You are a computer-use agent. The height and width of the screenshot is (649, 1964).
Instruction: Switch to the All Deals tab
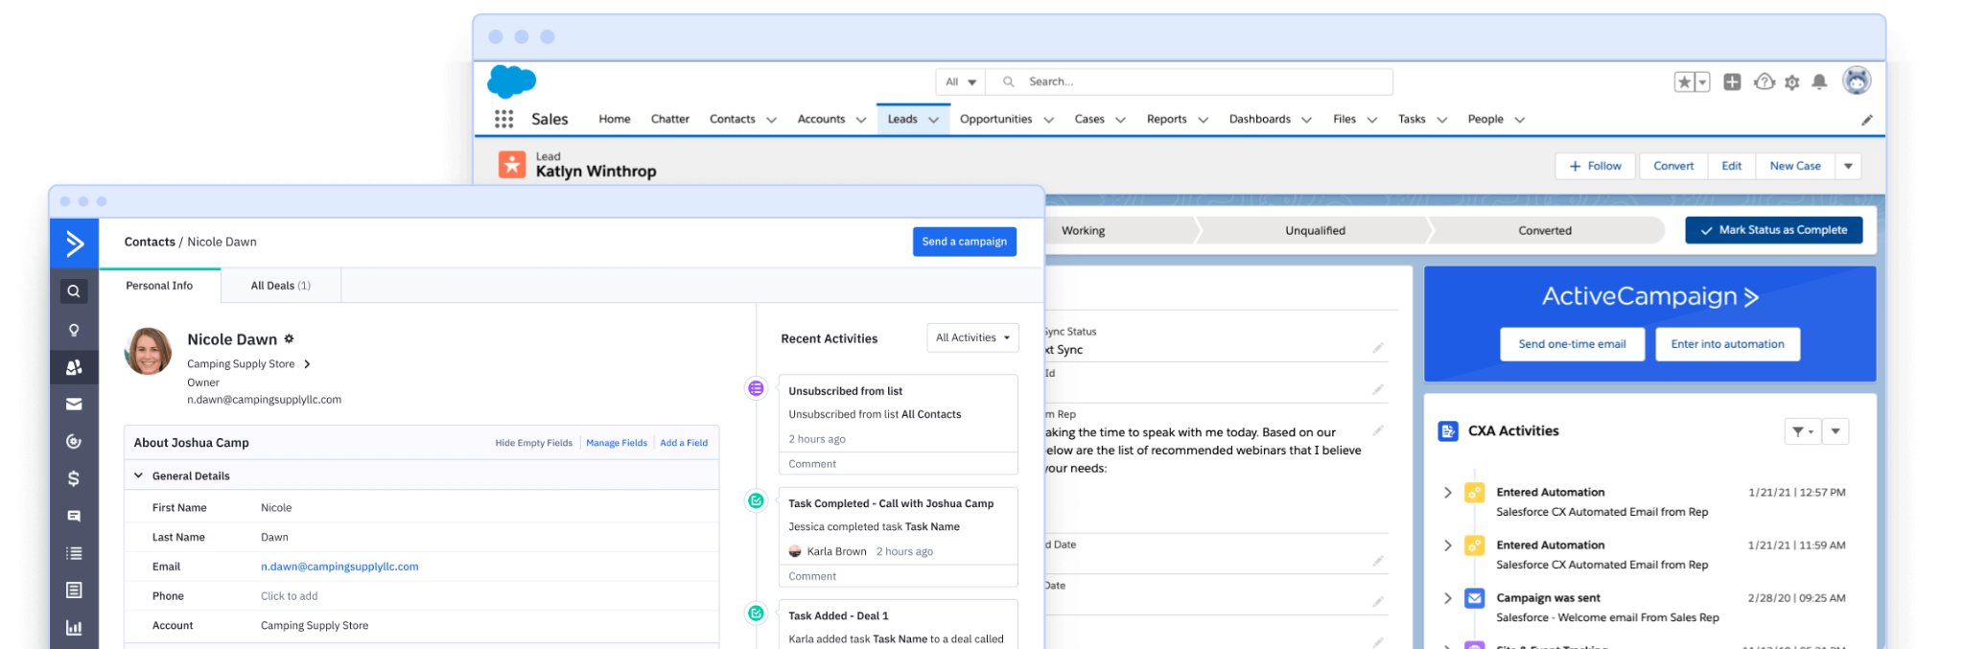click(280, 286)
